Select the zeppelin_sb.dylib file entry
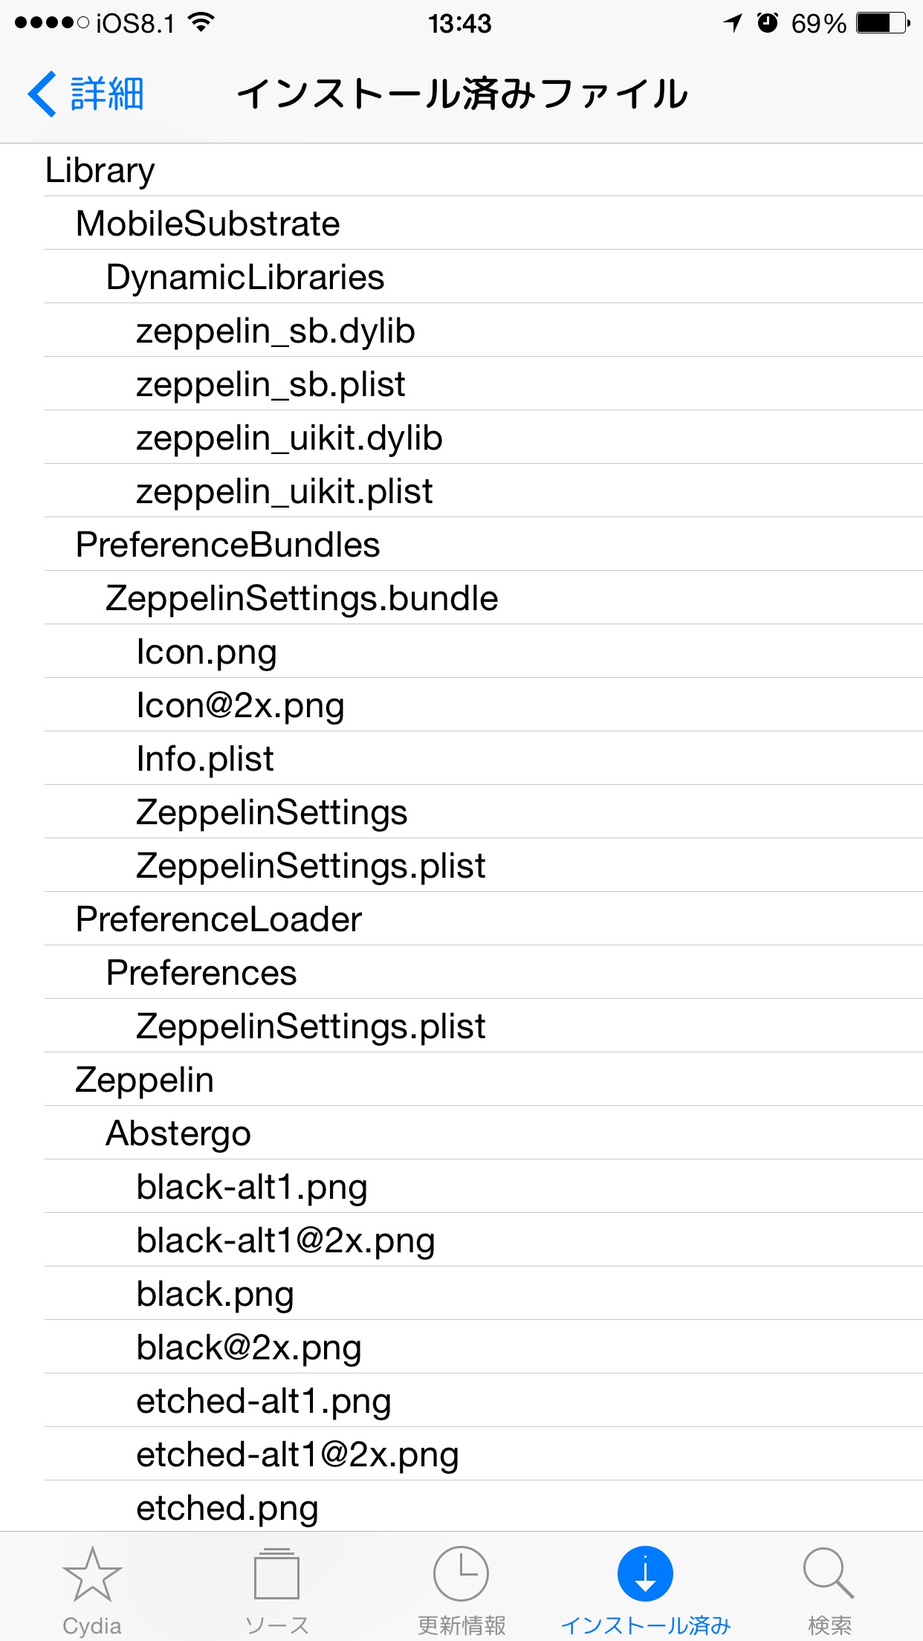923x1641 pixels. click(484, 331)
